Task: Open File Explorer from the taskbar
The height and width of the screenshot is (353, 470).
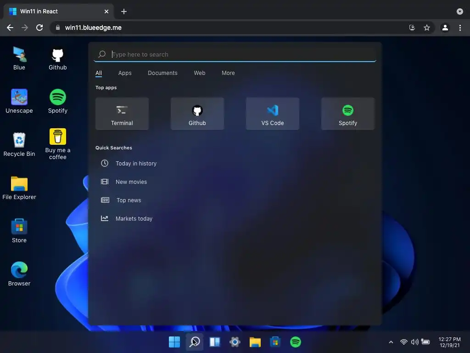Action: point(255,342)
